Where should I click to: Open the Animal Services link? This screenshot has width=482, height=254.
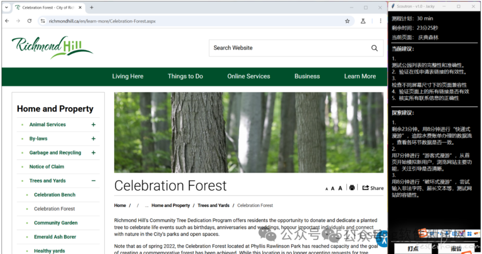48,125
